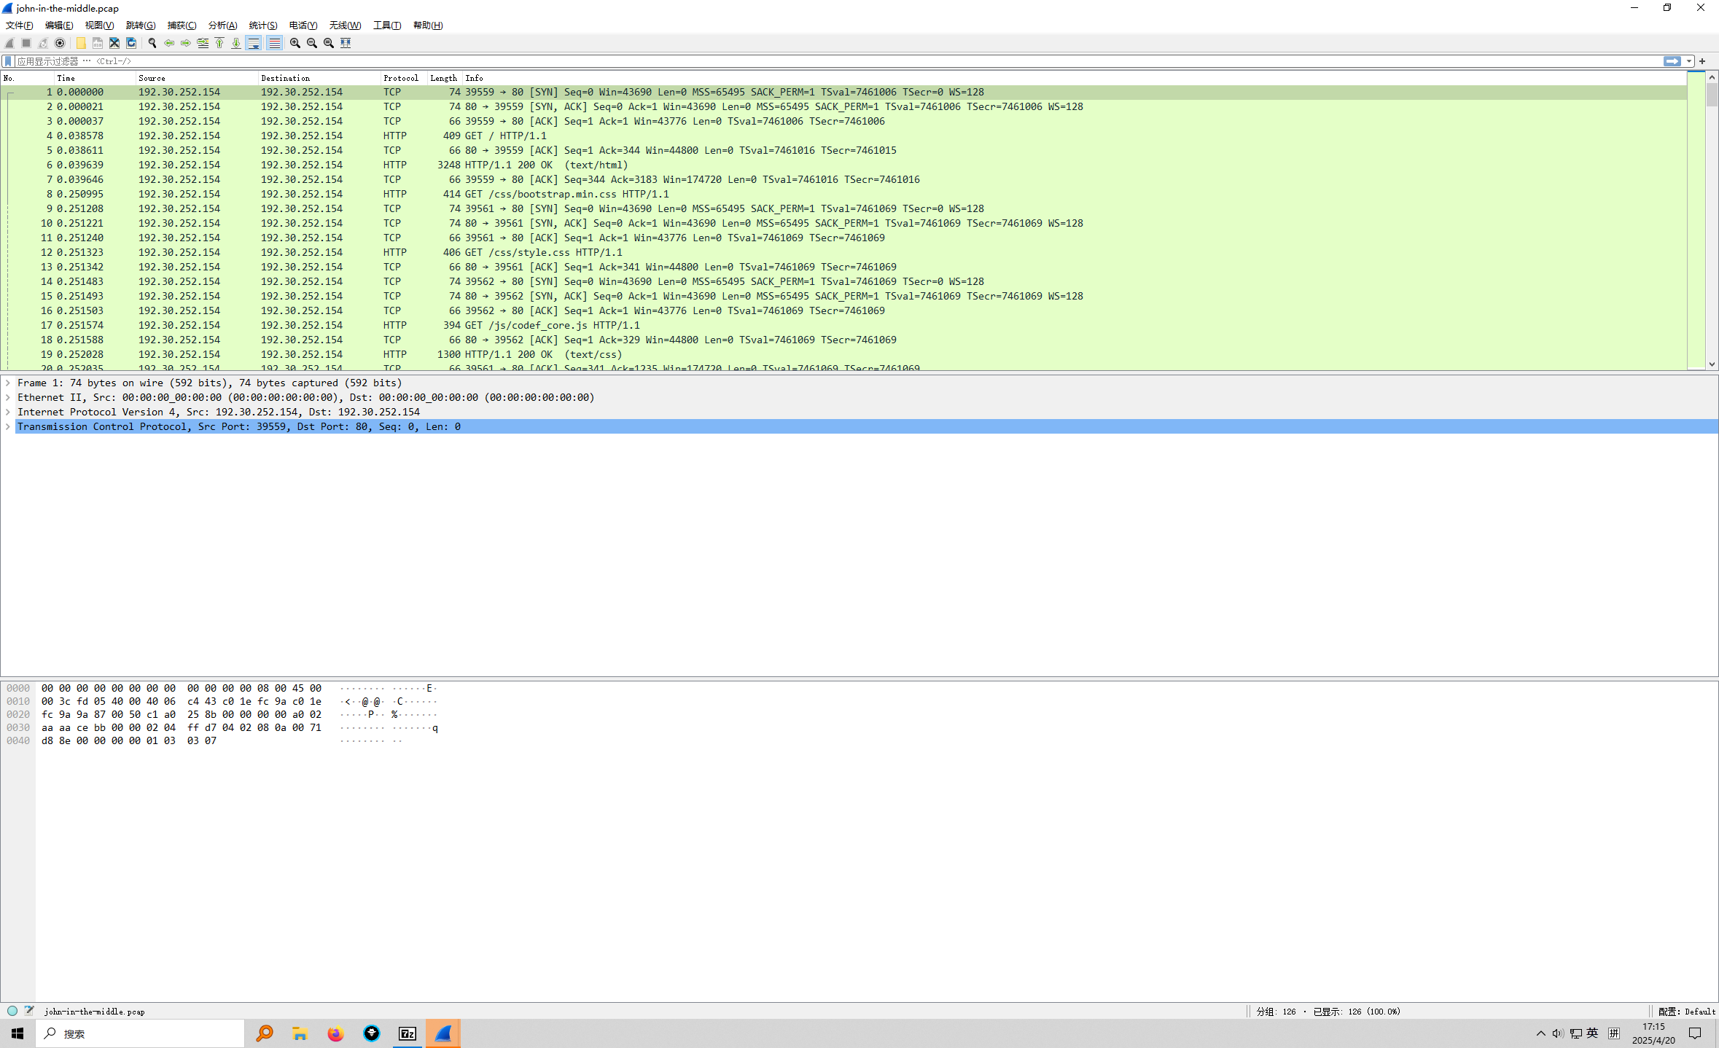The image size is (1719, 1048).
Task: Open the 分析(A) menu
Action: click(222, 25)
